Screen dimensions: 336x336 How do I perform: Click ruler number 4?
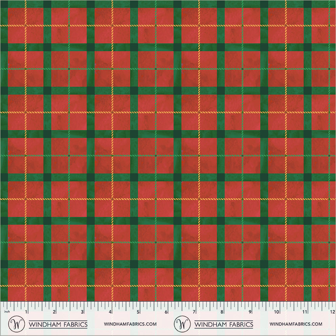click(x=110, y=312)
